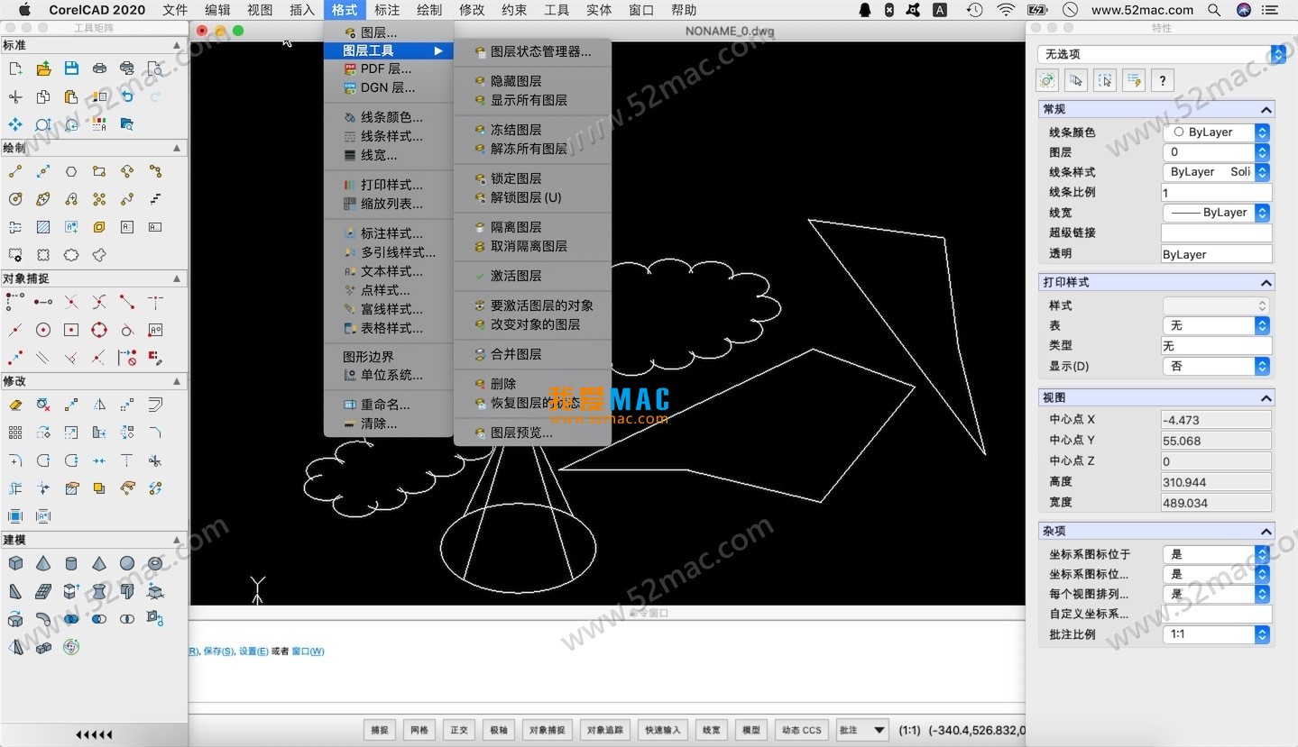Click the 线条比例 value field
1298x747 pixels.
click(1216, 192)
